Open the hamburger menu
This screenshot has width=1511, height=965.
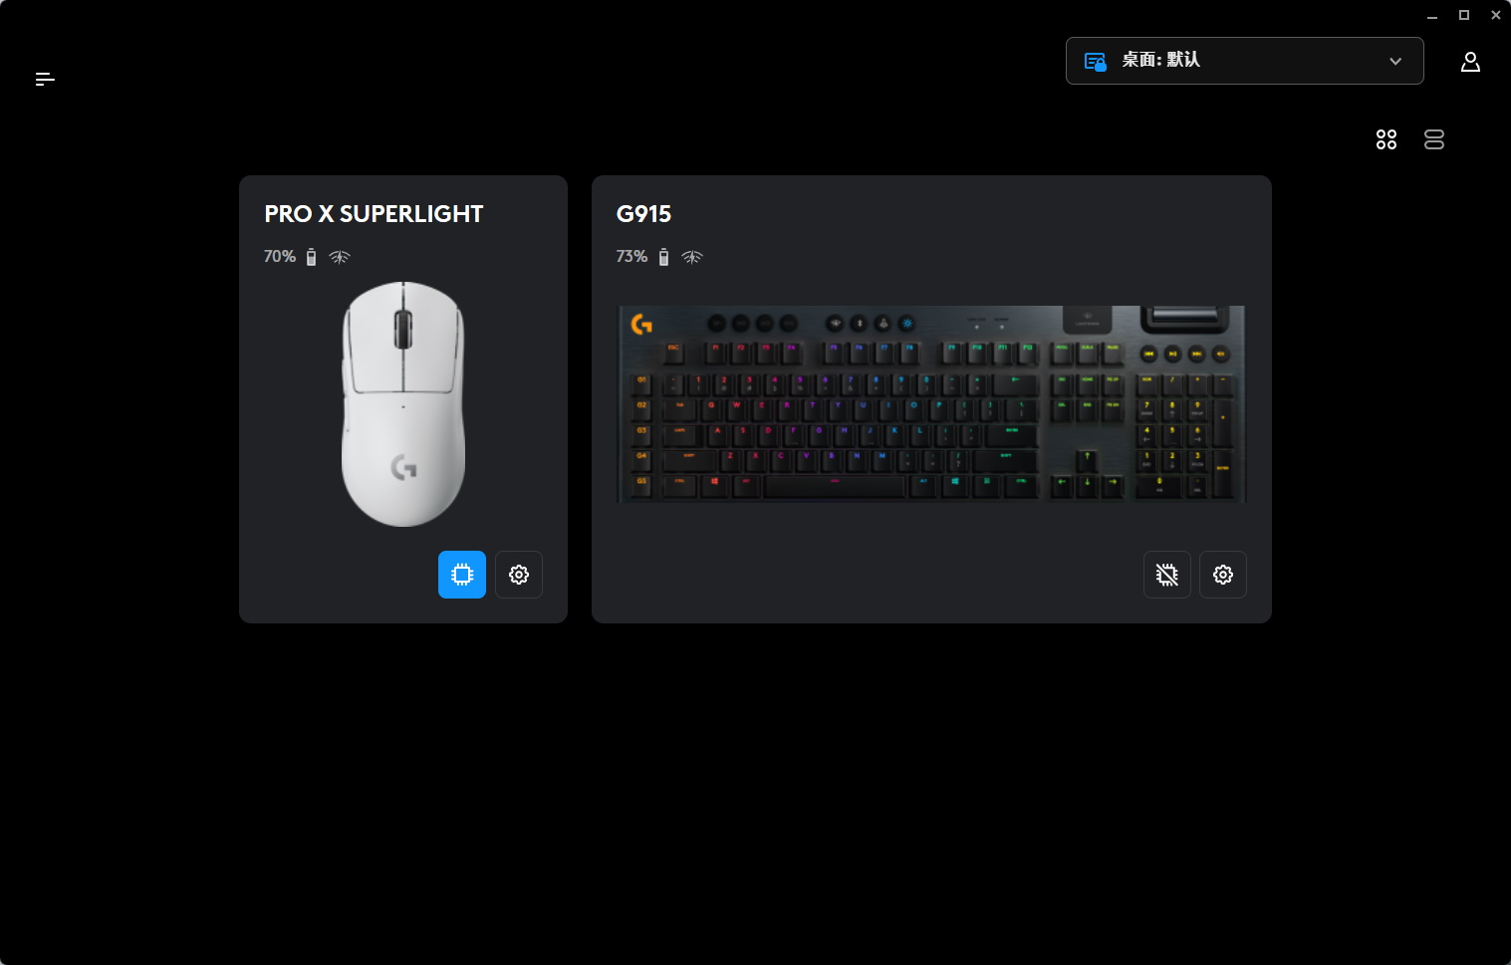click(45, 79)
